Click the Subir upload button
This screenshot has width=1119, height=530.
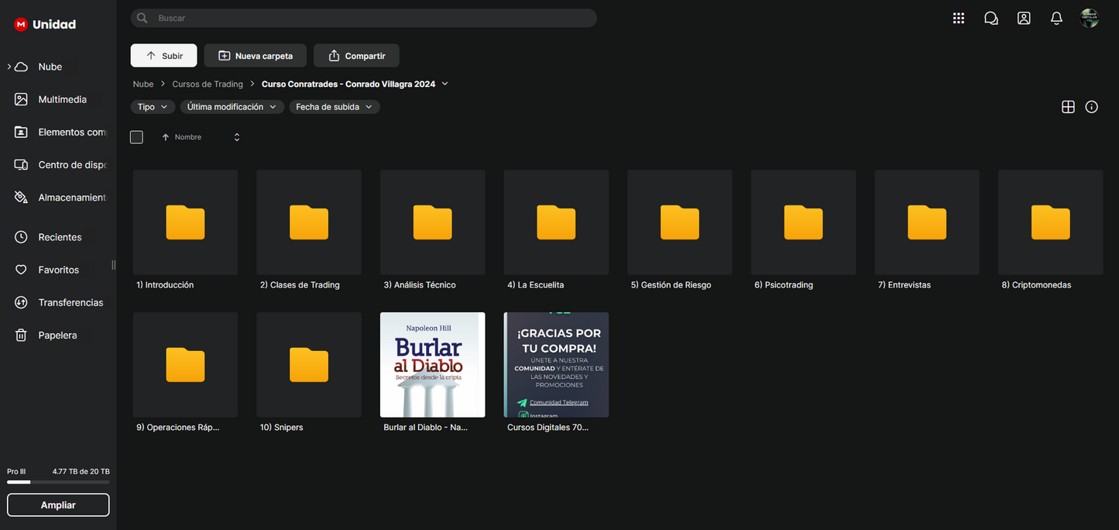[x=163, y=56]
